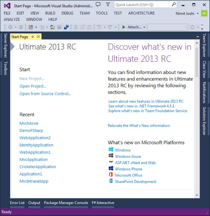
Task: Click the New Project toolbar icon
Action: point(31,27)
